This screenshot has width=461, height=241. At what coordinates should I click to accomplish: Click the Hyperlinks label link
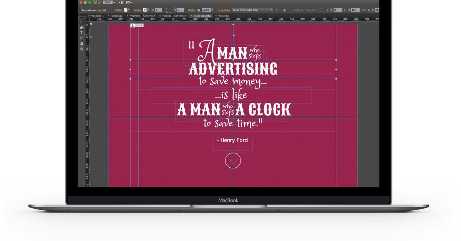[224, 10]
